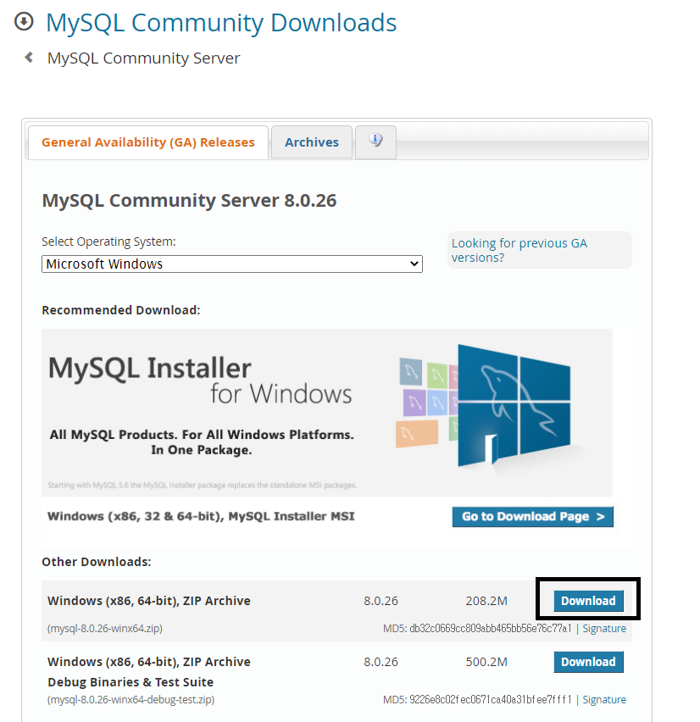Follow the Looking for previous GA versions link
The image size is (700, 722).
click(x=519, y=250)
